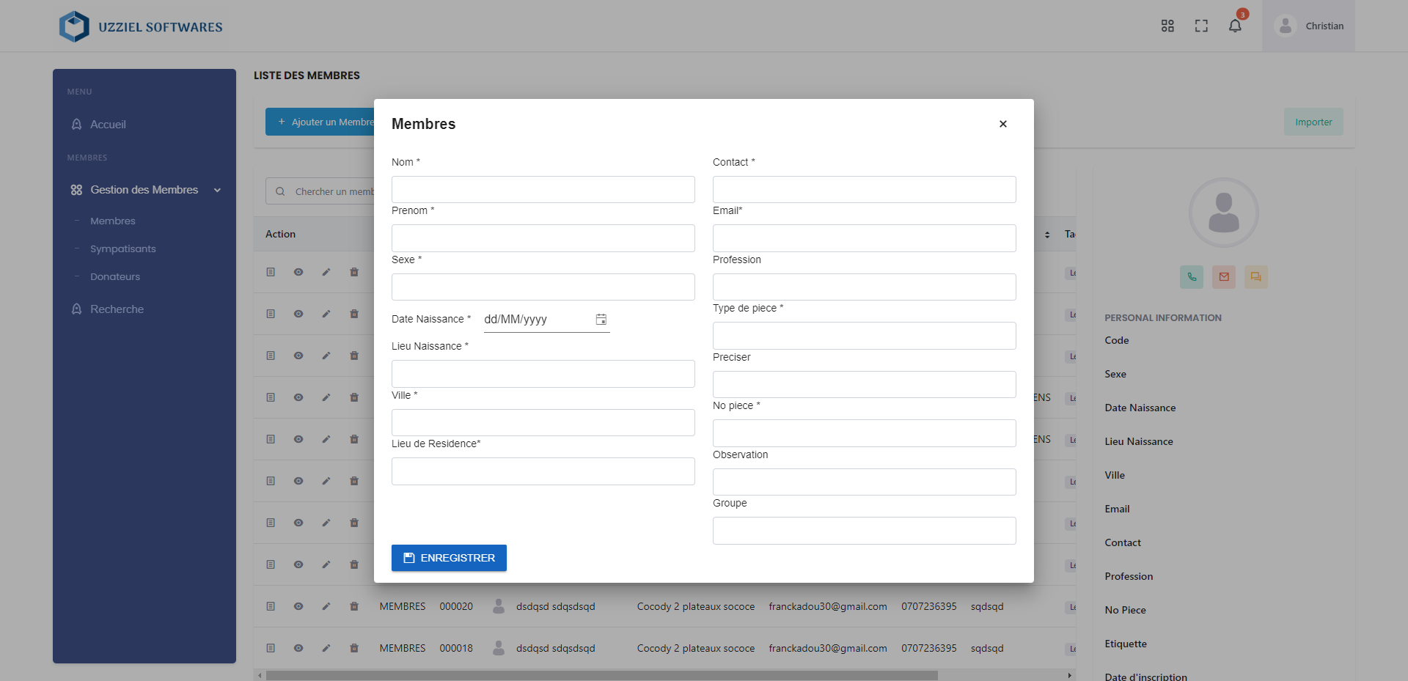The width and height of the screenshot is (1408, 681).
Task: View member 000018 with eye icon
Action: coord(298,648)
